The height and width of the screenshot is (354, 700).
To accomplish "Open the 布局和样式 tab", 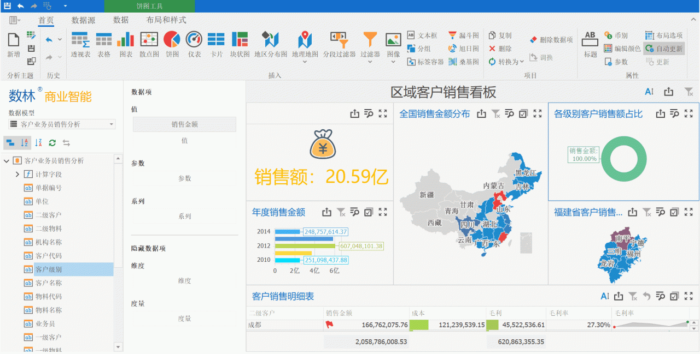I will point(166,20).
